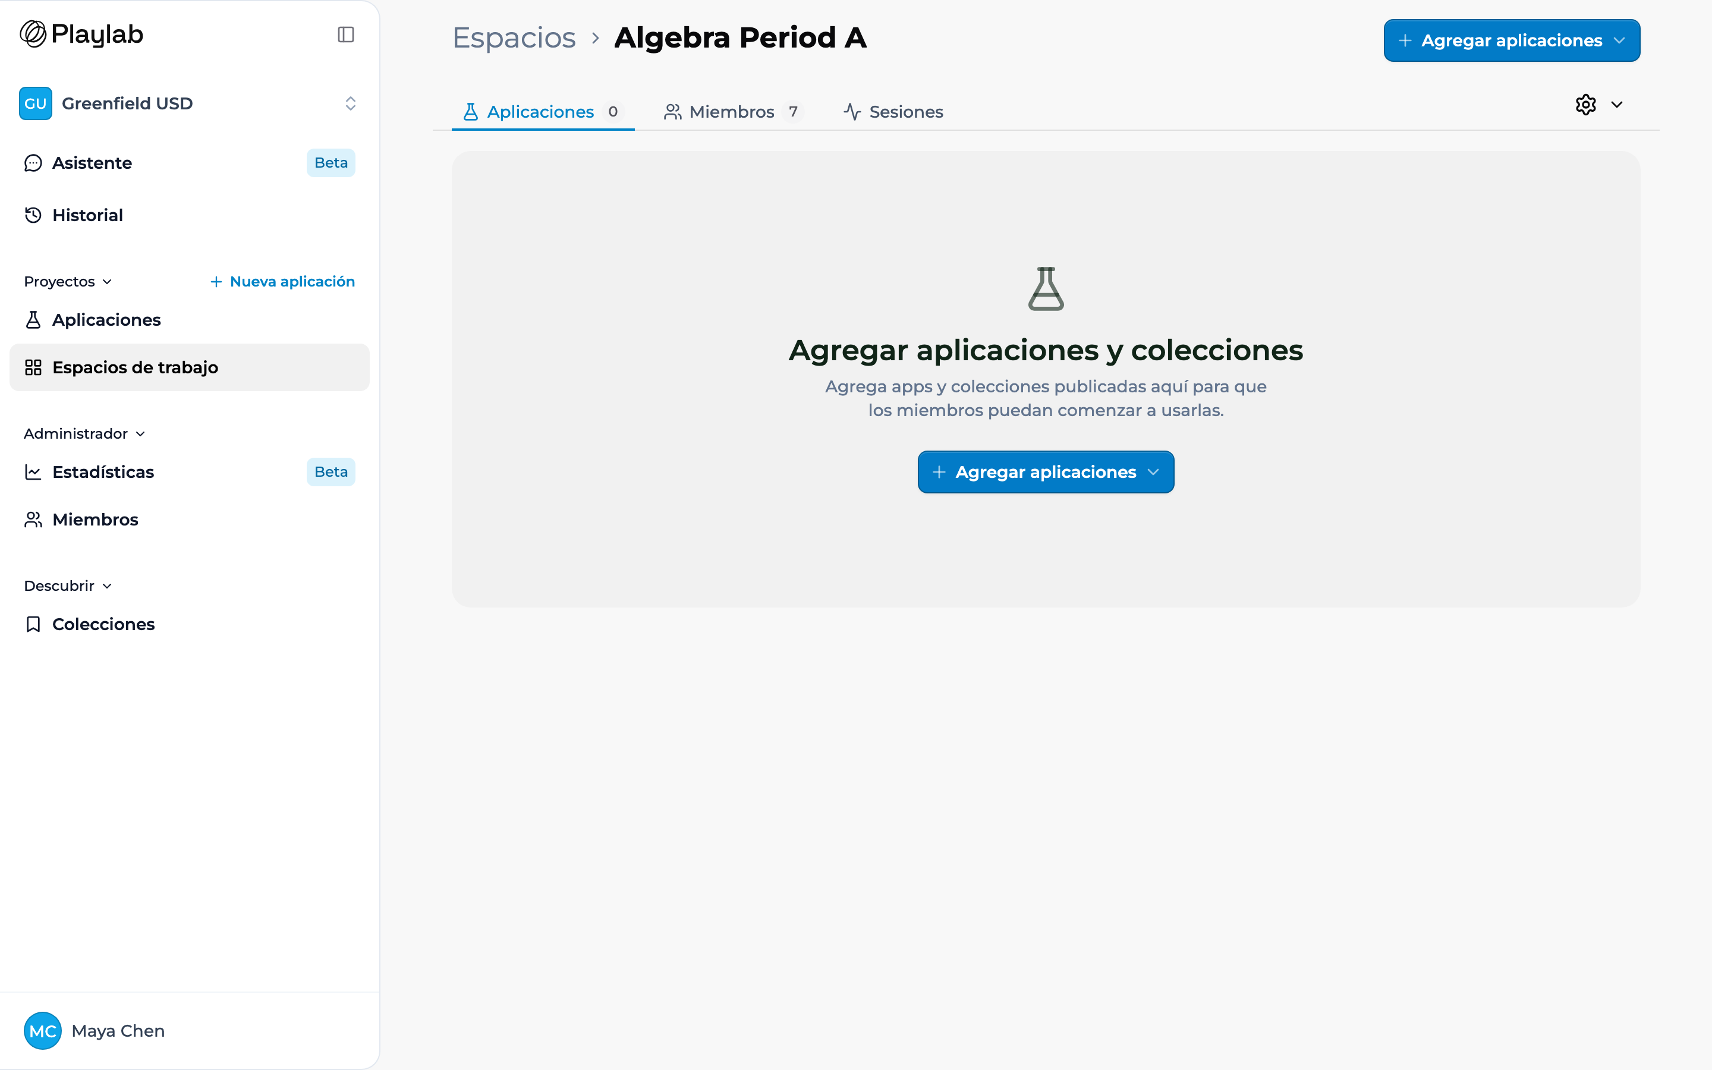1712x1070 pixels.
Task: Expand the Greenfield USD organization switcher
Action: coord(190,103)
